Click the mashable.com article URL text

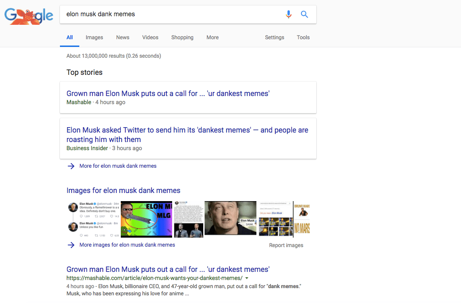(155, 278)
